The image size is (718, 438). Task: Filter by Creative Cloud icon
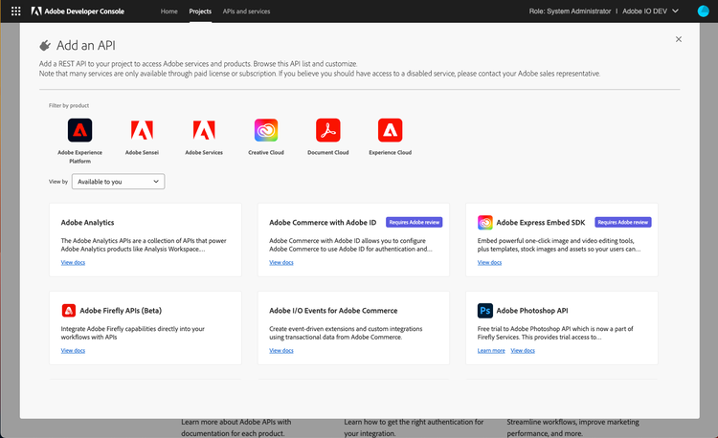[x=266, y=130]
